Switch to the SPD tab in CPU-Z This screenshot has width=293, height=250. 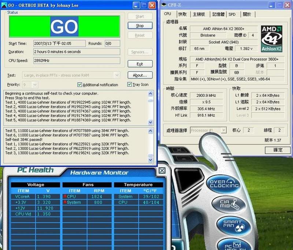click(x=232, y=14)
